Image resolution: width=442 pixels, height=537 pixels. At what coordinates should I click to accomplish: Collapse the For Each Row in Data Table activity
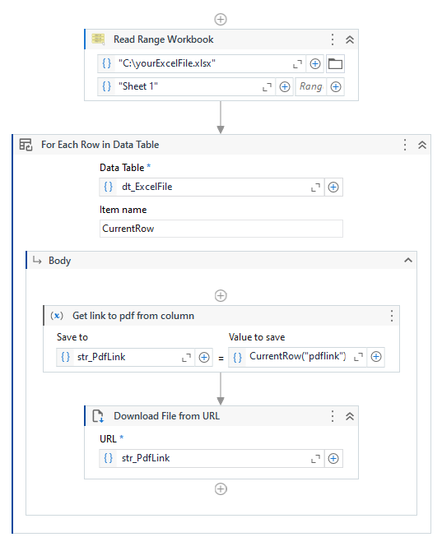(422, 145)
